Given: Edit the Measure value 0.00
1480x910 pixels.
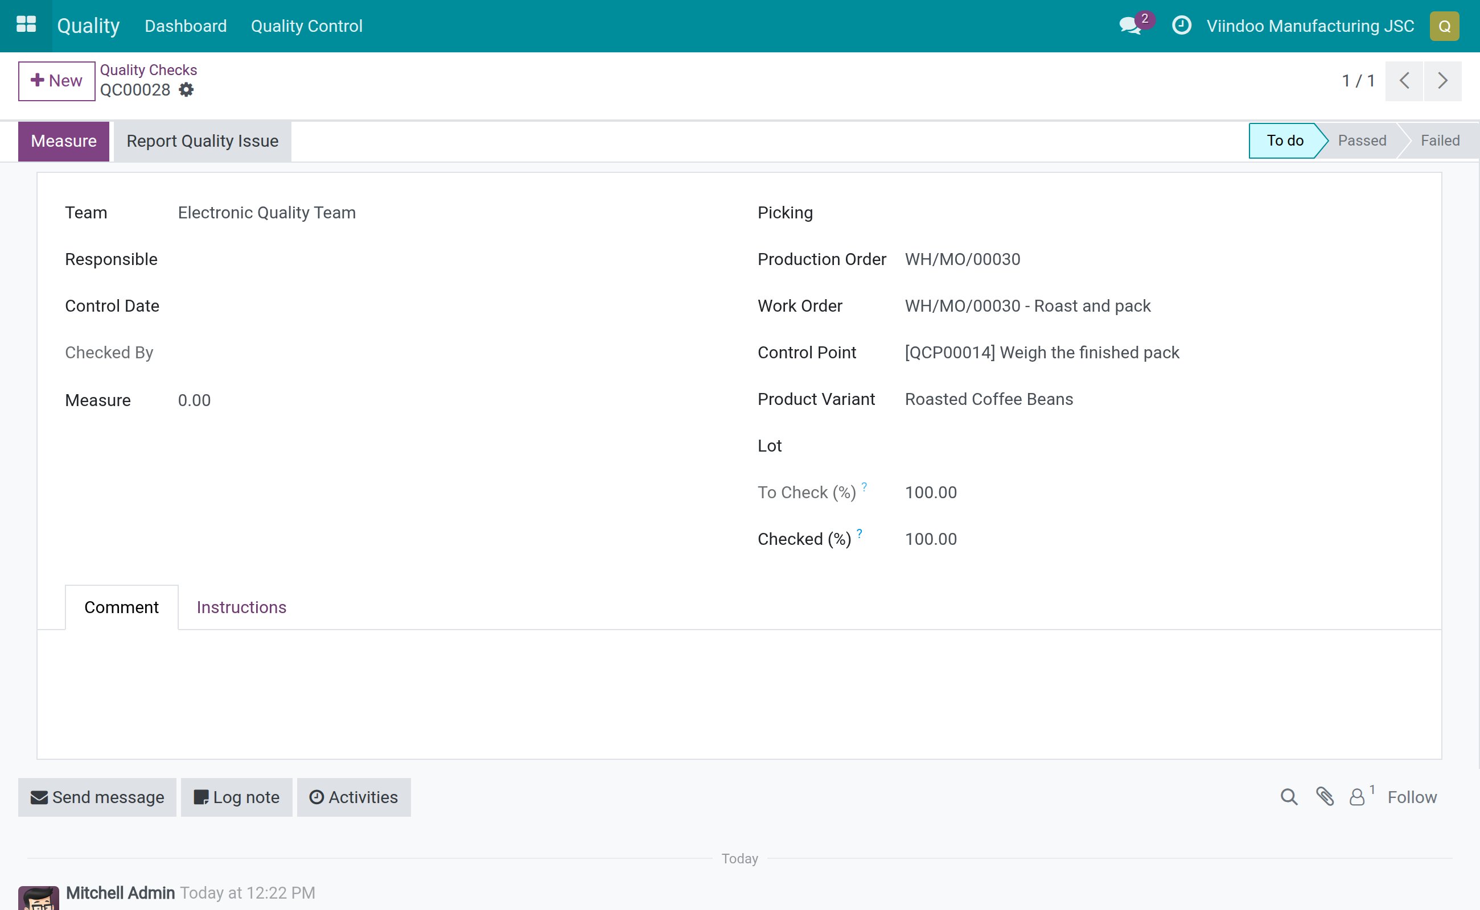Looking at the screenshot, I should pyautogui.click(x=194, y=401).
